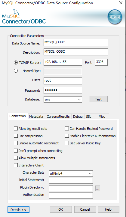This screenshot has width=126, height=217.
Task: Select the Named Pipe radio button
Action: [16, 71]
